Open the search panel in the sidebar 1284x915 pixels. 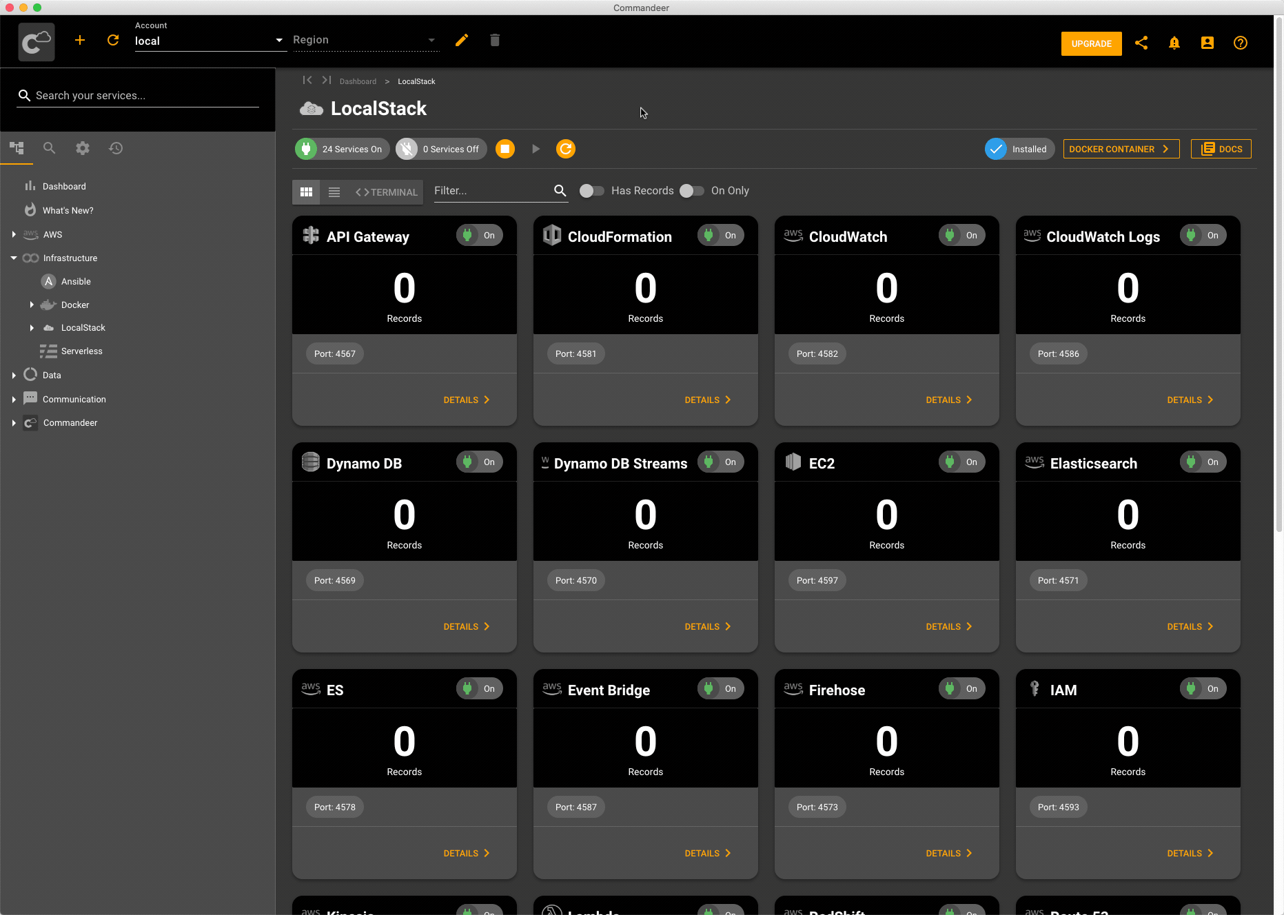tap(49, 148)
